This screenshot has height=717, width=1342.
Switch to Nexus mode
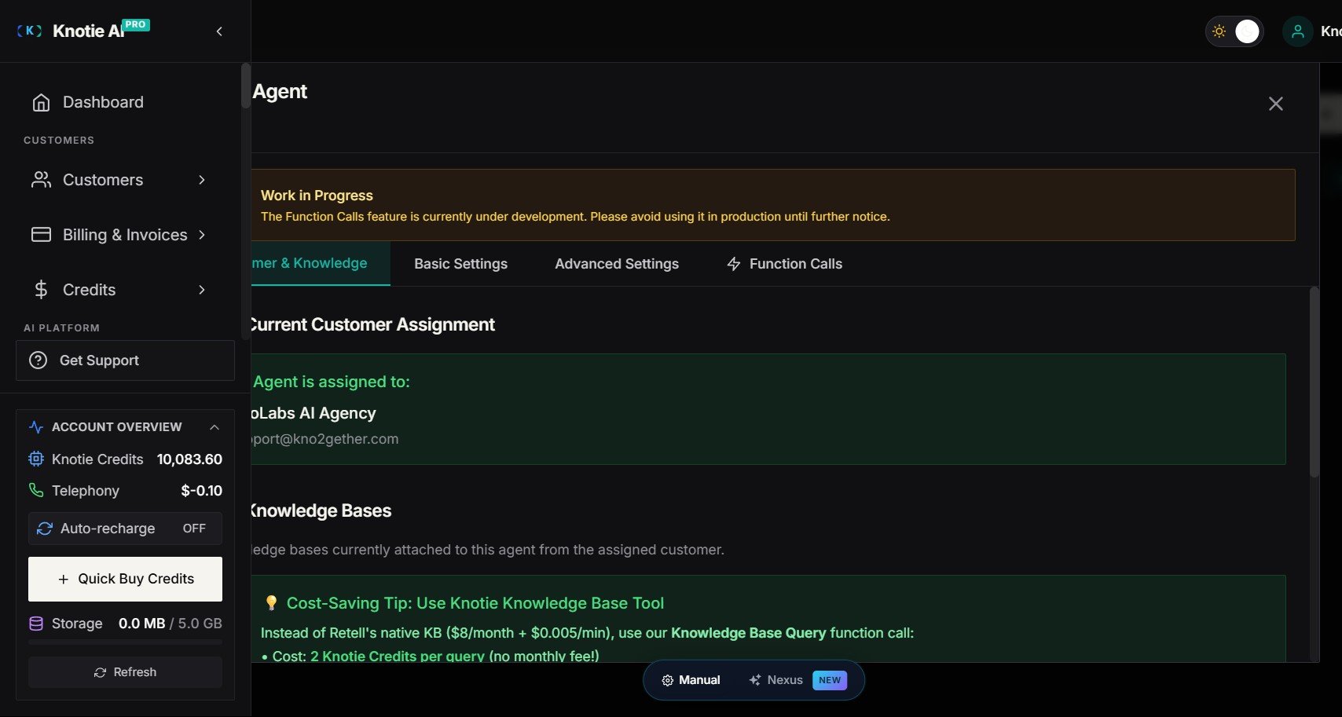coord(797,680)
